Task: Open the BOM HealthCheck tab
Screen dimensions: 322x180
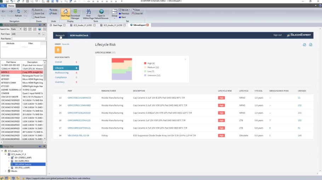Action: pyautogui.click(x=79, y=35)
